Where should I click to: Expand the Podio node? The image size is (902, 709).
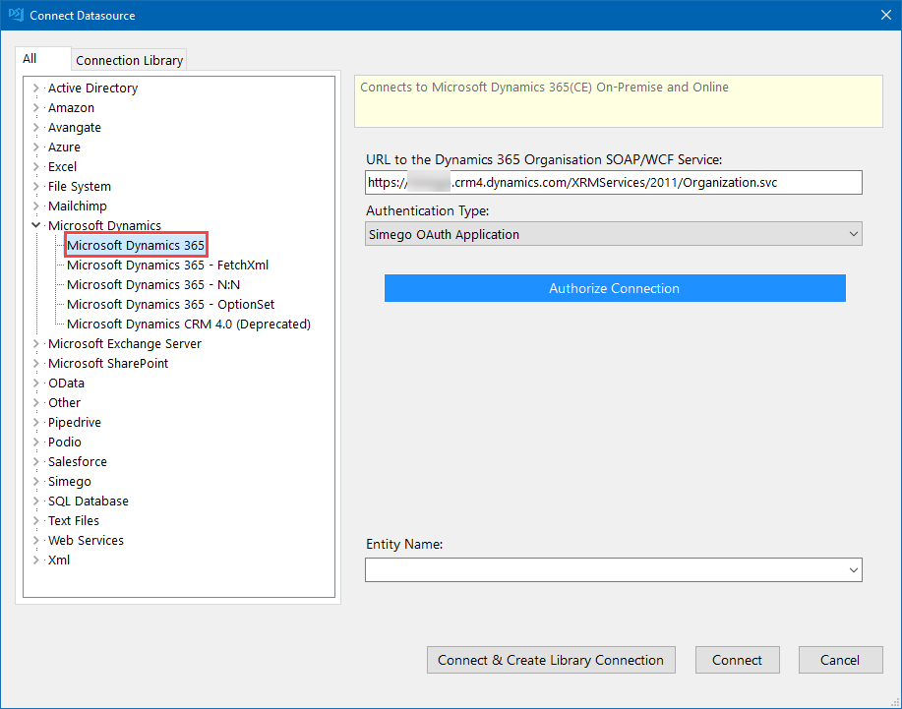(35, 443)
